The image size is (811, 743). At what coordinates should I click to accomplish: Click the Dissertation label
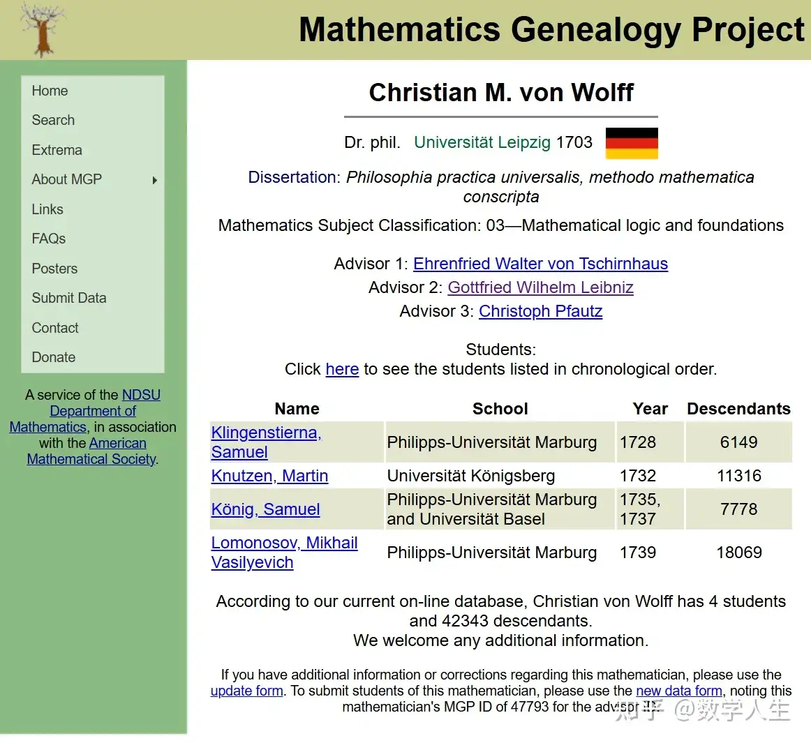(292, 177)
